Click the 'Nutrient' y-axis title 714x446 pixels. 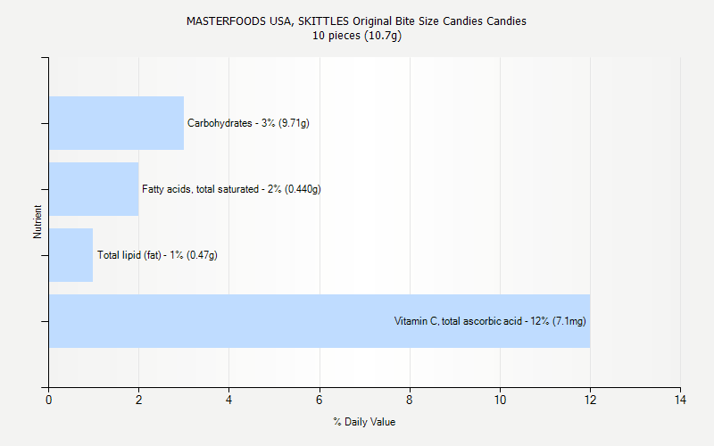(37, 221)
